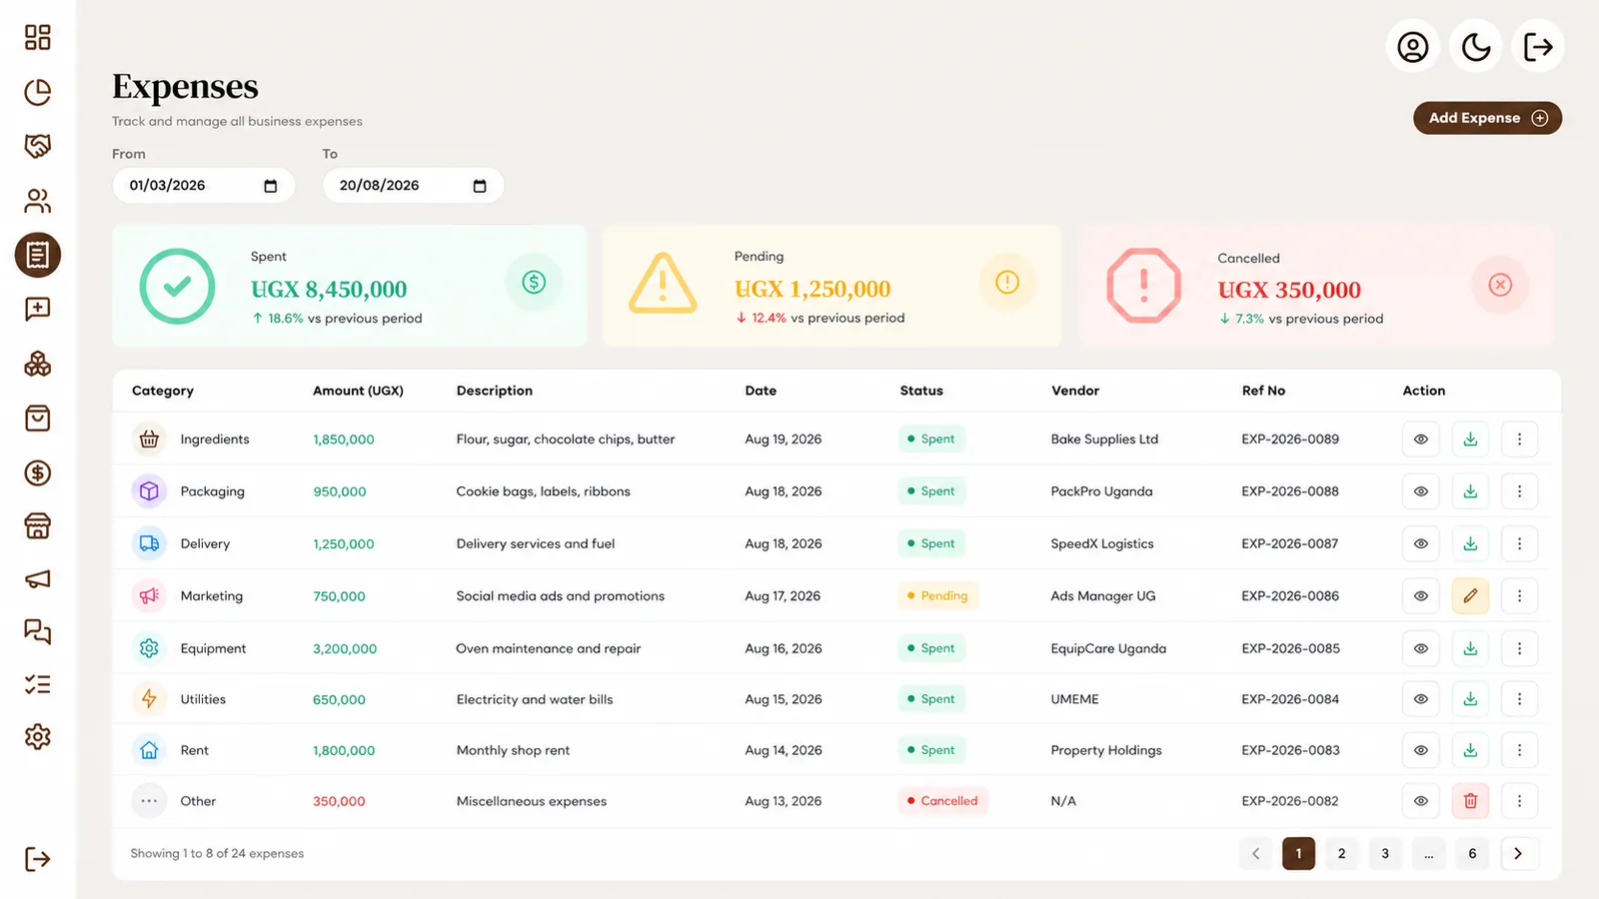Image resolution: width=1599 pixels, height=899 pixels.
Task: Open the dashboard grid icon in sidebar
Action: coord(37,38)
